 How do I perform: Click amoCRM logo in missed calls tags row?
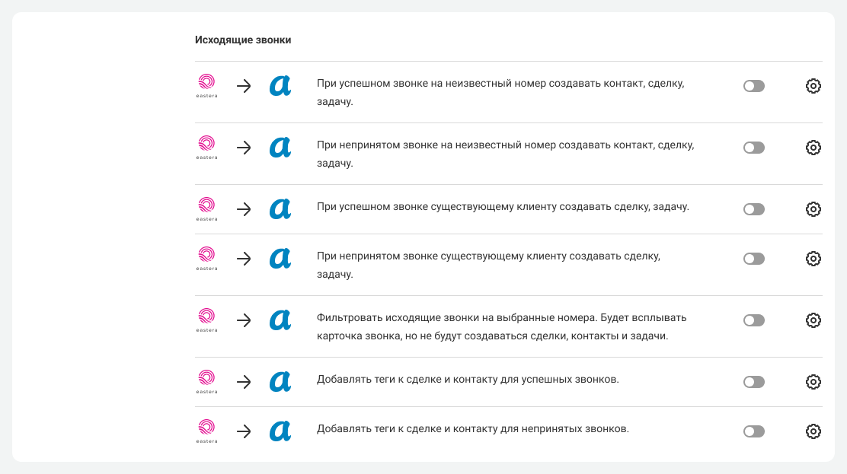[x=280, y=431]
